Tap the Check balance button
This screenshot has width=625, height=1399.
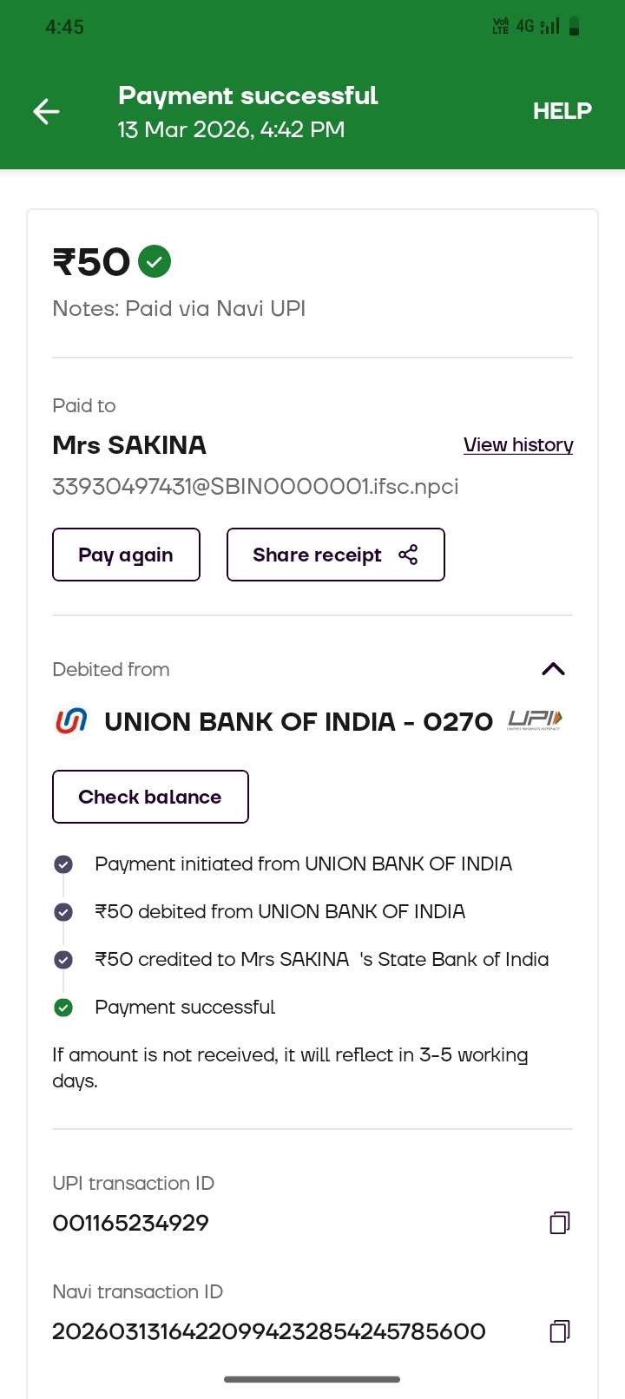[150, 797]
